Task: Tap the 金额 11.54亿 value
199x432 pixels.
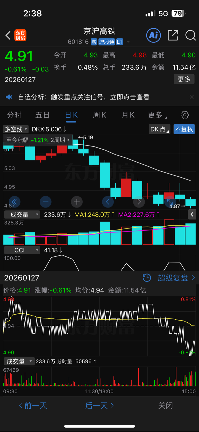Action: pos(184,68)
